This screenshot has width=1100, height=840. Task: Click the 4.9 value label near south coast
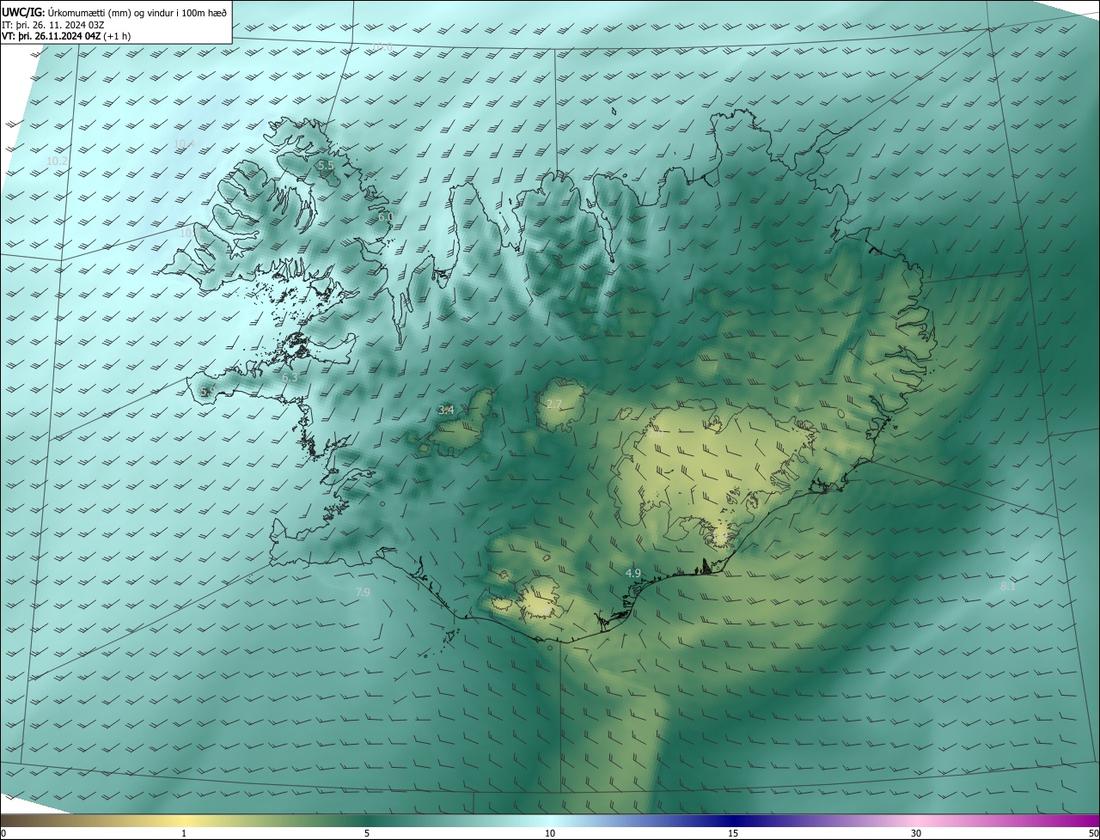633,573
